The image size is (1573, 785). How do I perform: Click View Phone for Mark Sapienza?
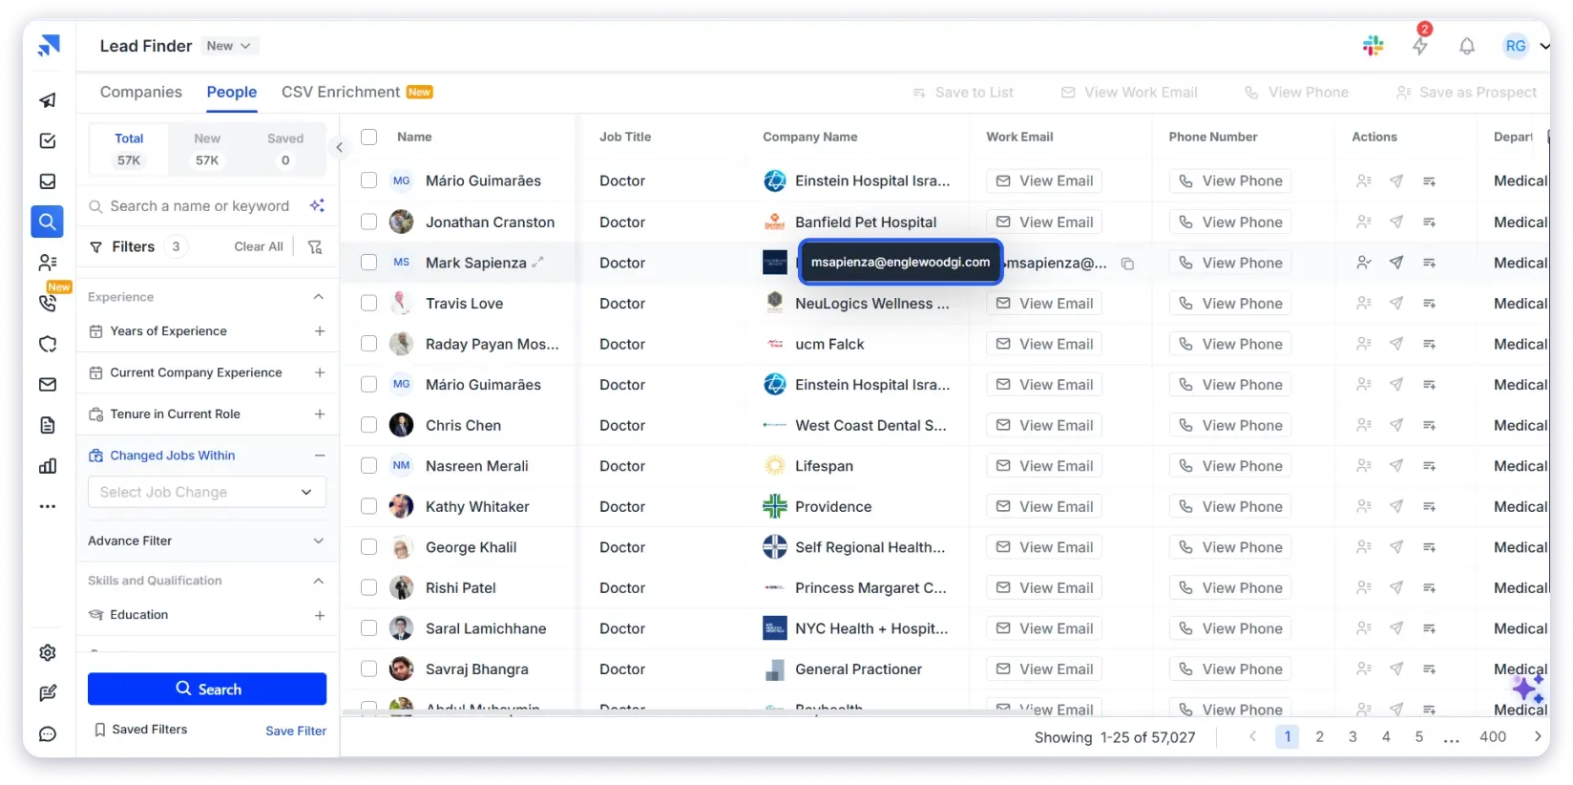coord(1230,263)
